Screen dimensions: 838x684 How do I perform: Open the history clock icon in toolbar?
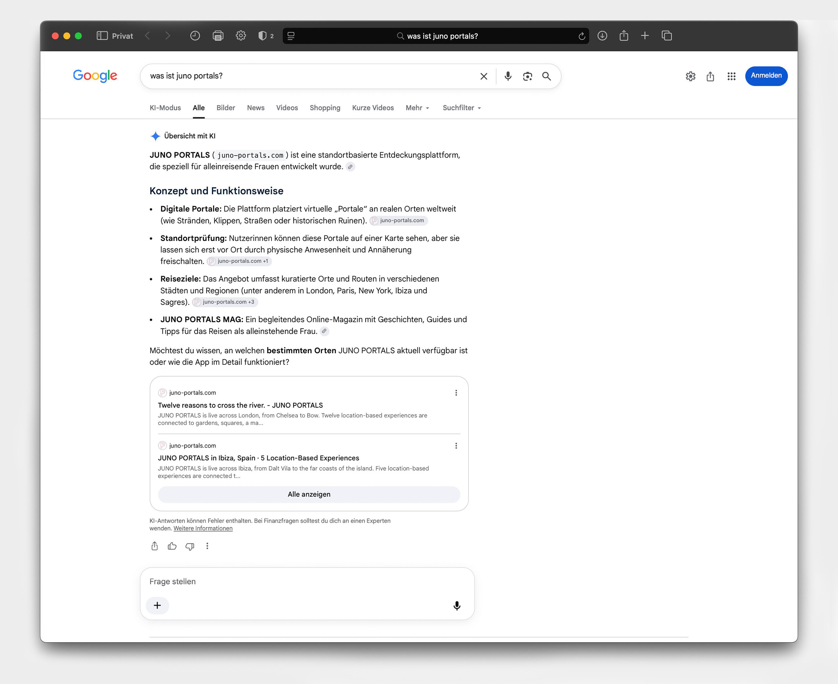(x=195, y=36)
